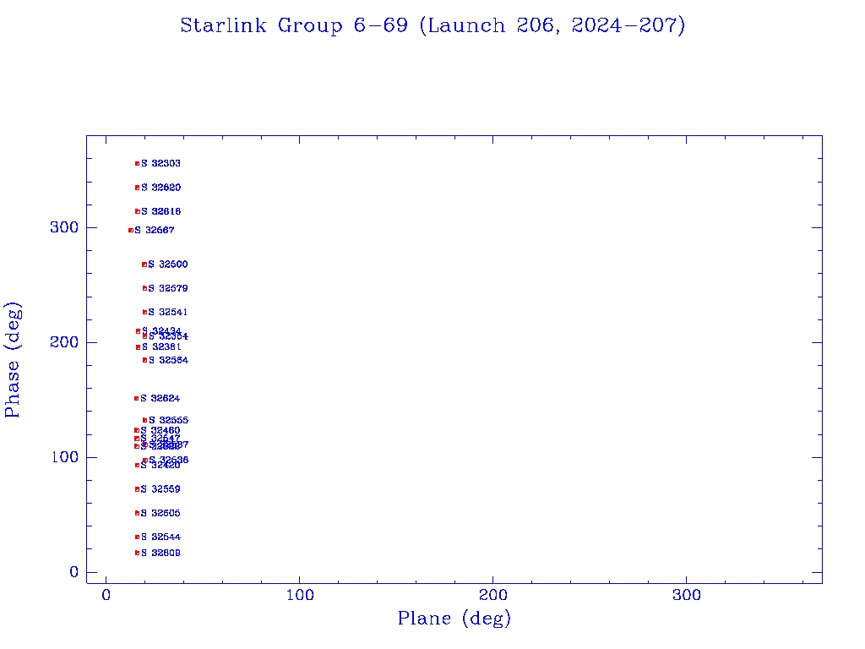Select the satellite label S 32303
This screenshot has height=649, width=865.
pyautogui.click(x=160, y=163)
